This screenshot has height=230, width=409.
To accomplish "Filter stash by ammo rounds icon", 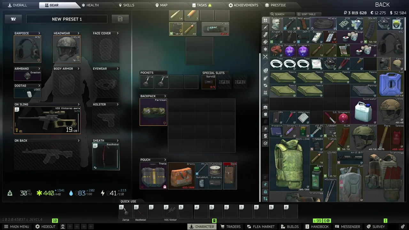I will 265,42.
